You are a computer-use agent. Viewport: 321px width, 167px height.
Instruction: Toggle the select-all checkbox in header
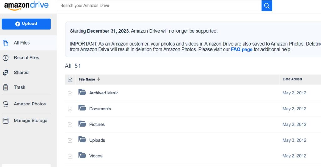coord(70,80)
